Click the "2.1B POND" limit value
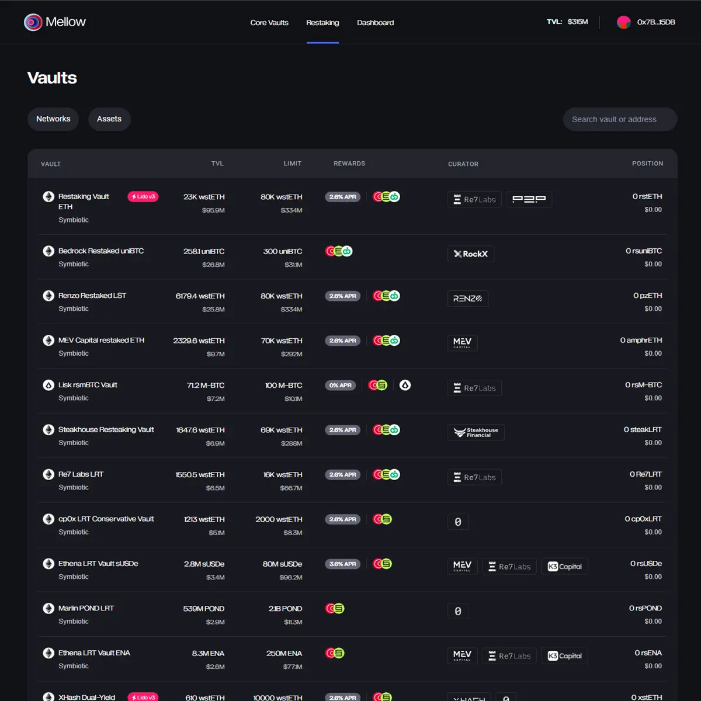The height and width of the screenshot is (701, 701). (285, 609)
